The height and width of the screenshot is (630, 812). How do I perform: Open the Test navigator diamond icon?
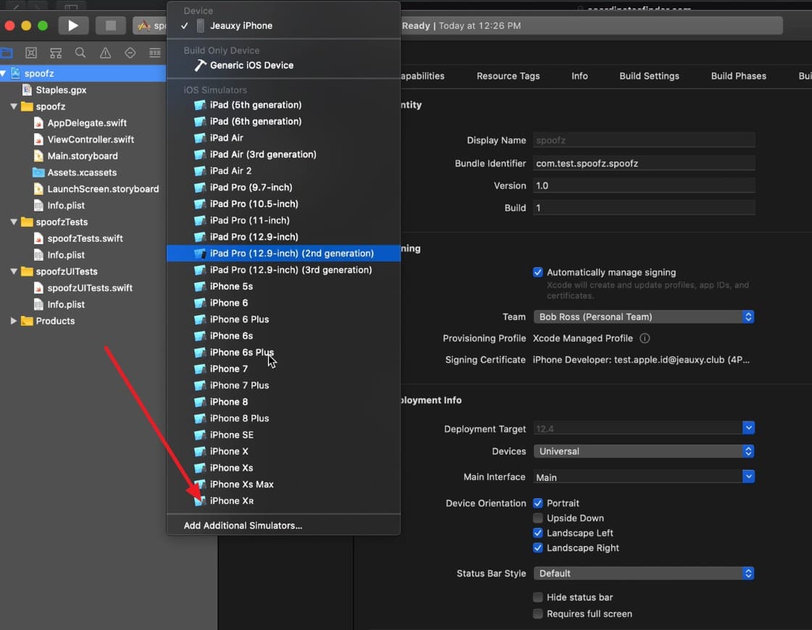tap(130, 53)
